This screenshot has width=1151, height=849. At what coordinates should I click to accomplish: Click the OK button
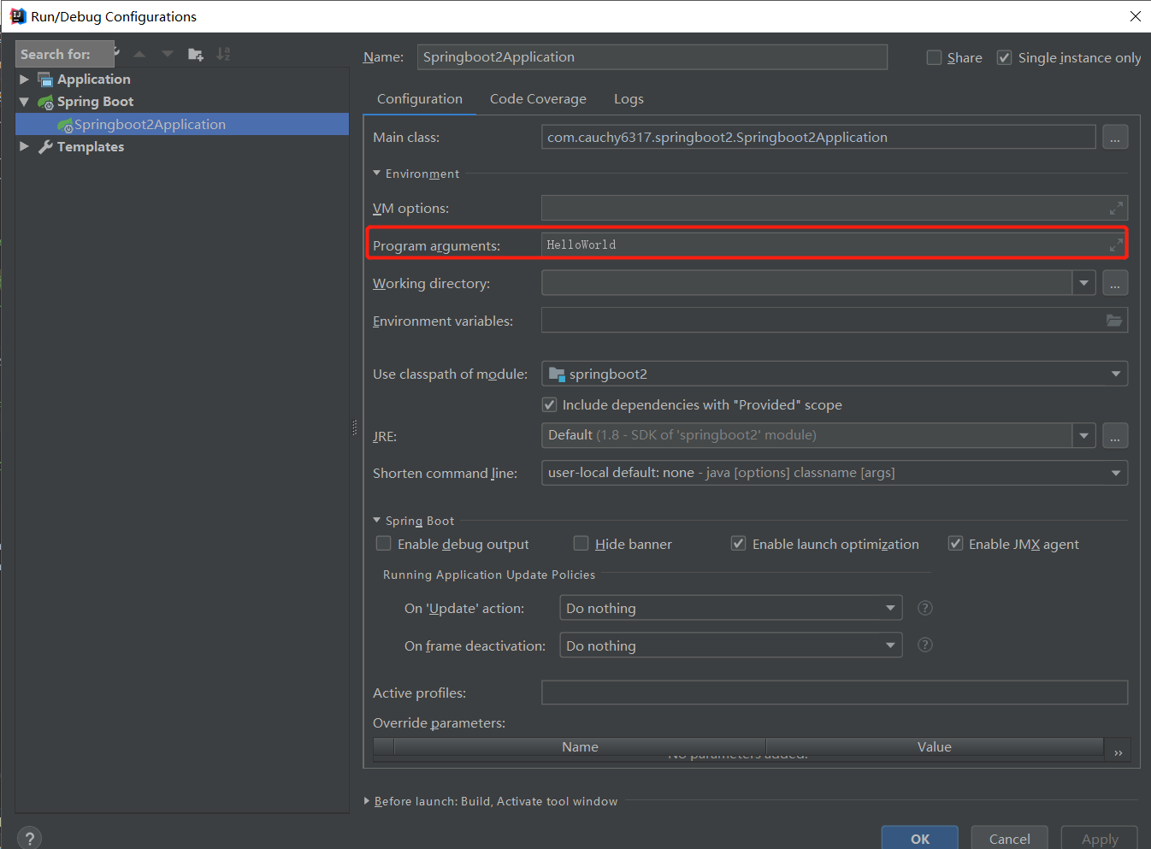coord(919,839)
